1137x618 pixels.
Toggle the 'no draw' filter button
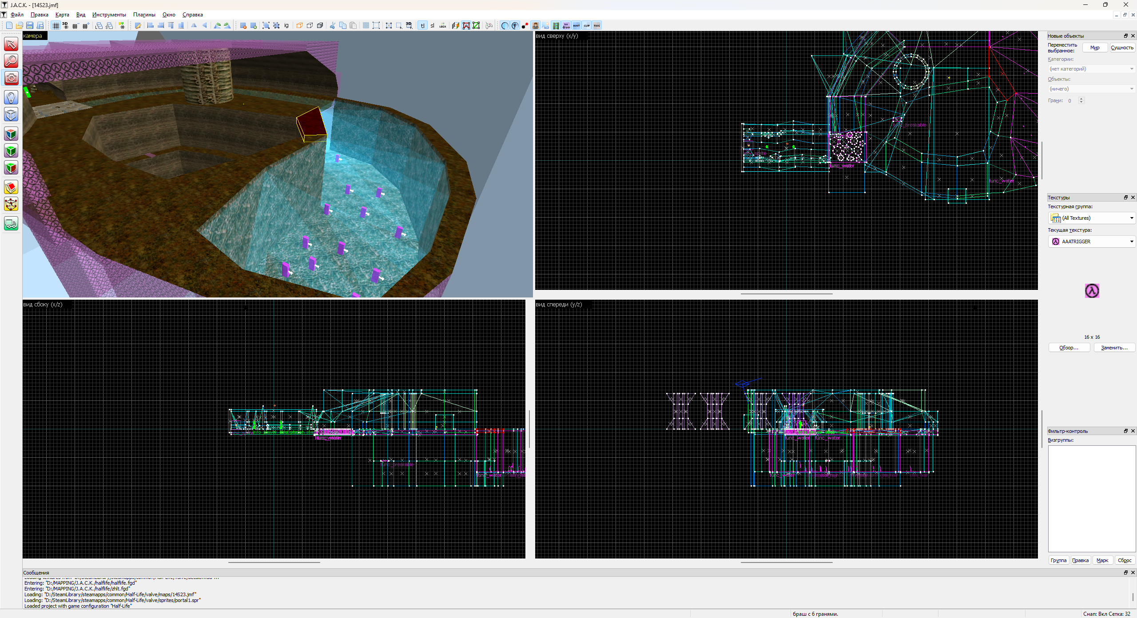[x=566, y=26]
